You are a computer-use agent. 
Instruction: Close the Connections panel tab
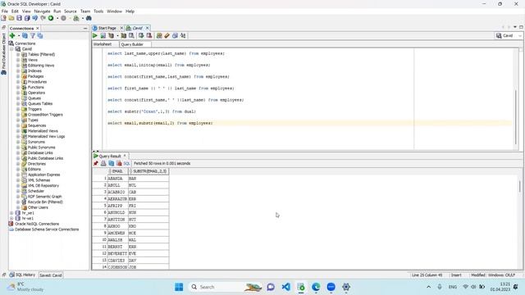[x=38, y=29]
